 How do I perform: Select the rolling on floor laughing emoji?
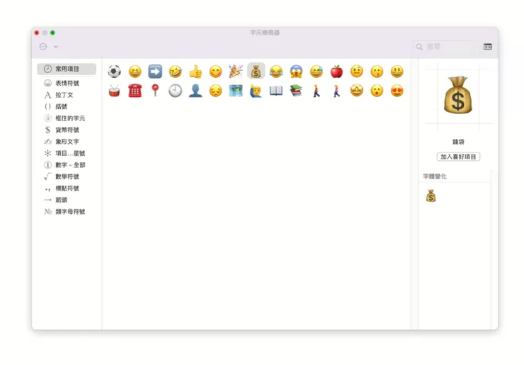click(176, 72)
